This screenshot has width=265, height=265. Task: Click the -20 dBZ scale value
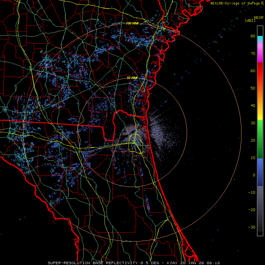[252, 210]
